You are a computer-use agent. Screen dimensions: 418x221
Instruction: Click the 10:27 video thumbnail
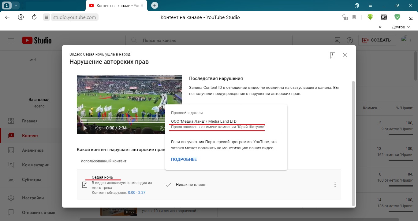click(x=118, y=211)
